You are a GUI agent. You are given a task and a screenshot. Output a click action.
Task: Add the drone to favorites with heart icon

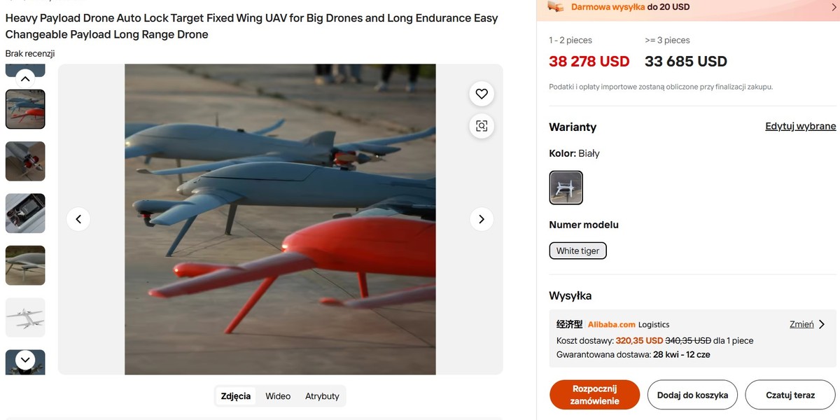[481, 93]
